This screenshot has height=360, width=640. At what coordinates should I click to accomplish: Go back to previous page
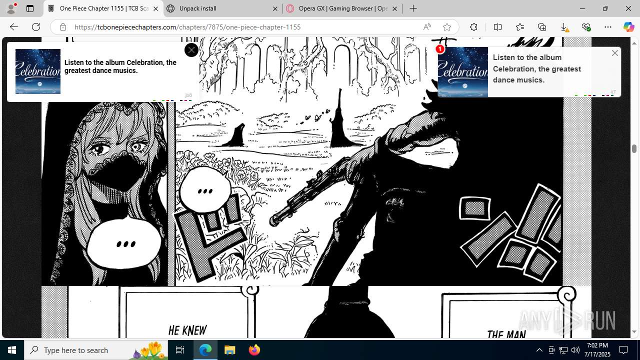[x=14, y=27]
